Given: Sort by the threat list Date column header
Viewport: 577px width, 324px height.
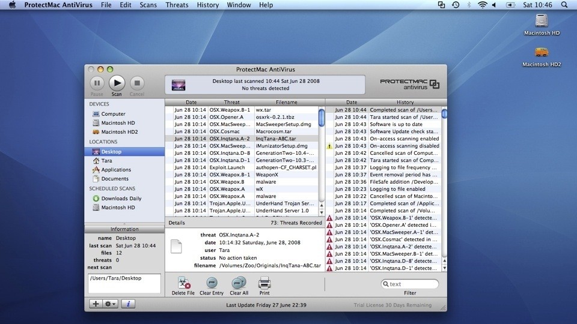Looking at the screenshot, I should pos(191,102).
